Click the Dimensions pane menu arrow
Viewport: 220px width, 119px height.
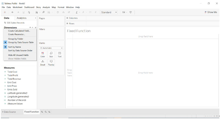pyautogui.click(x=36, y=28)
